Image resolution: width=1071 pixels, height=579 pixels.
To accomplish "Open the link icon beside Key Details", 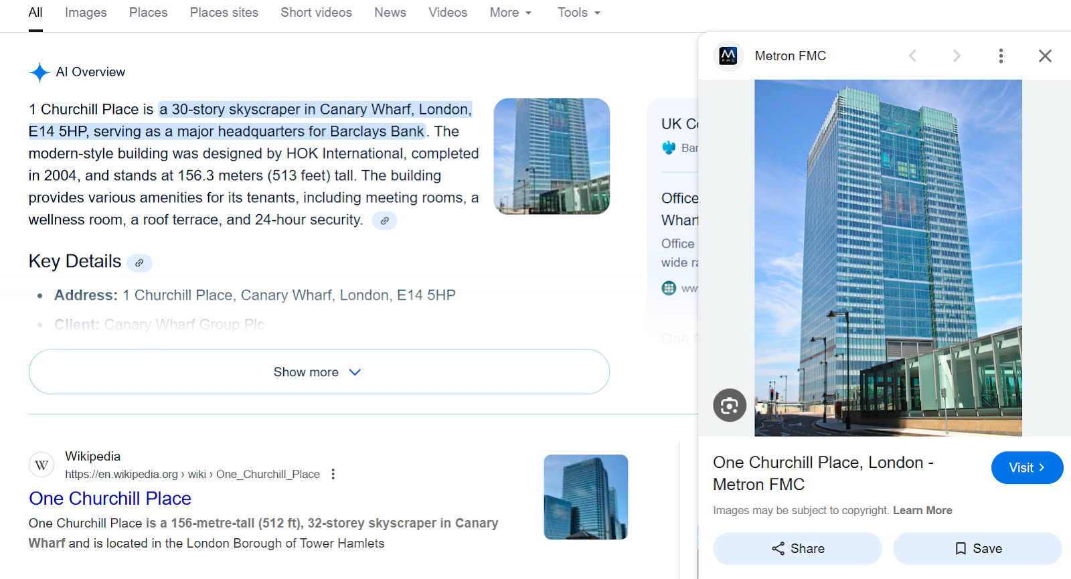I will point(139,262).
